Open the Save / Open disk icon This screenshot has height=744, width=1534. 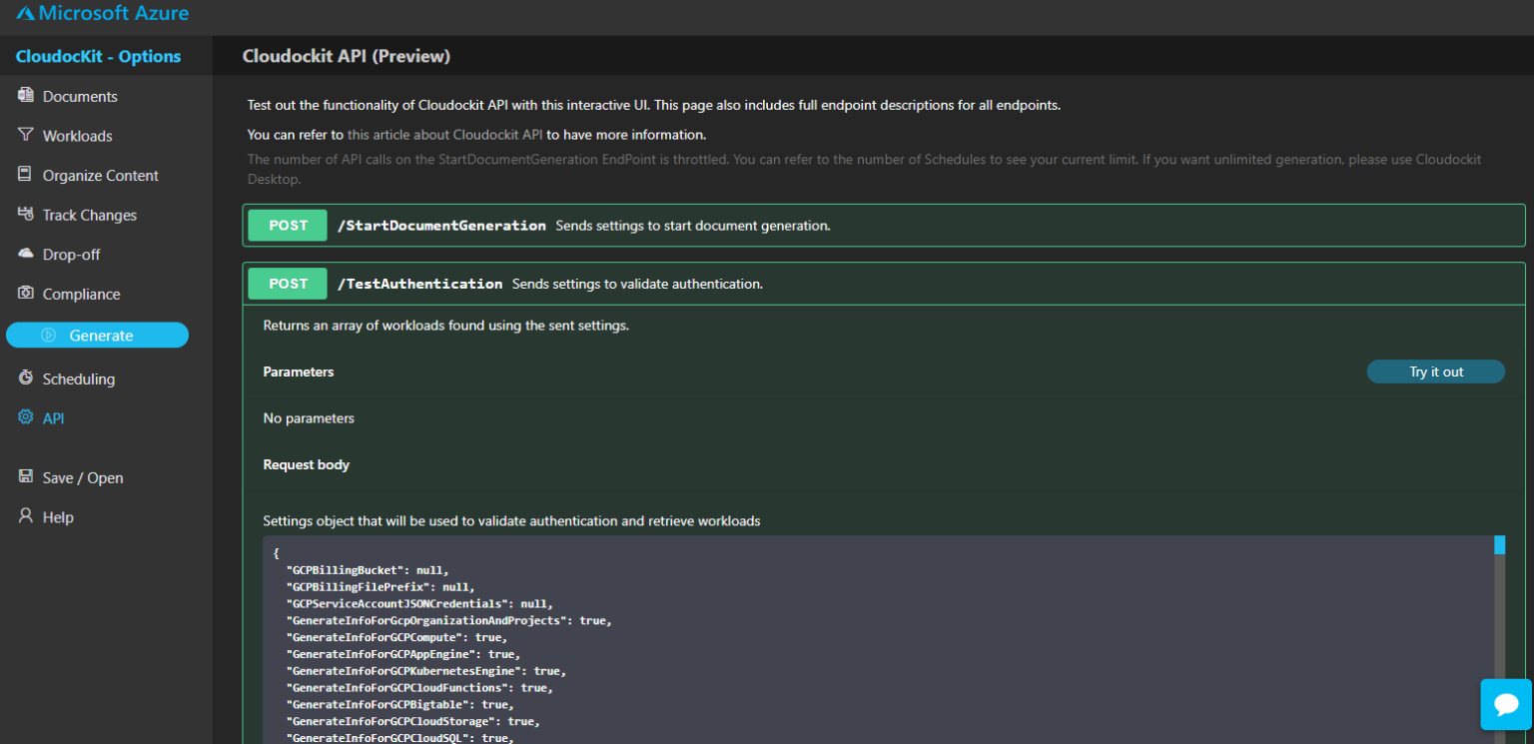[x=25, y=476]
